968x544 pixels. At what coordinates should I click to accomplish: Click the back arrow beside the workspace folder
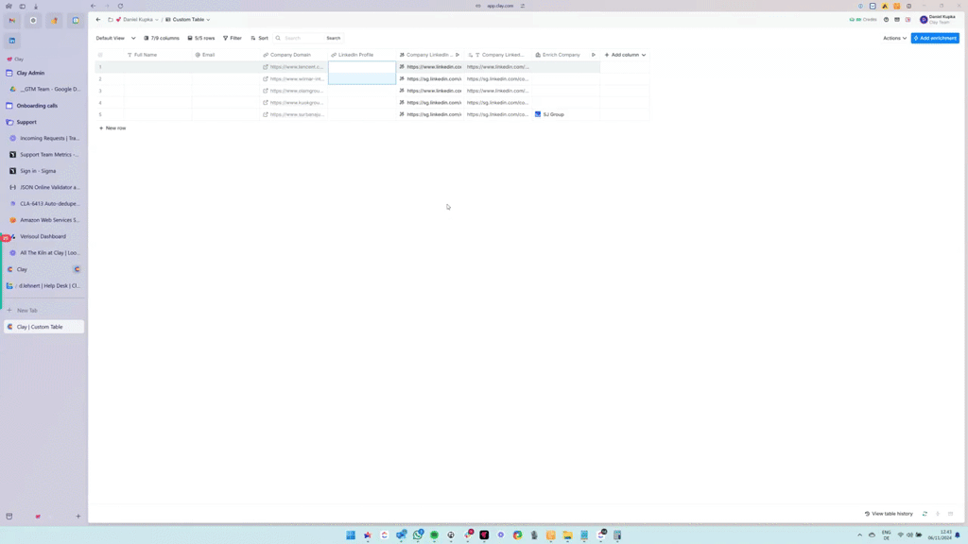click(x=98, y=20)
